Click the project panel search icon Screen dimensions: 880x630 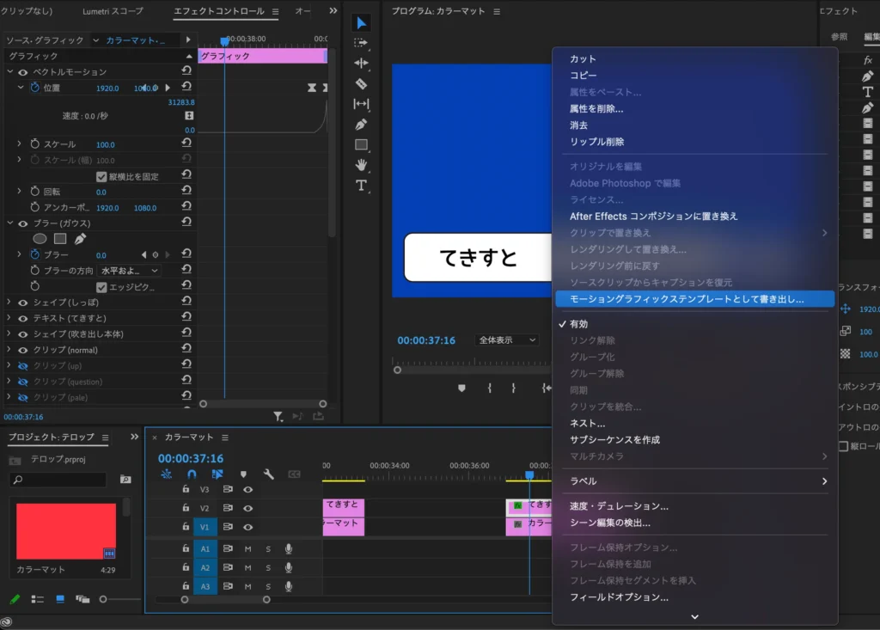125,480
